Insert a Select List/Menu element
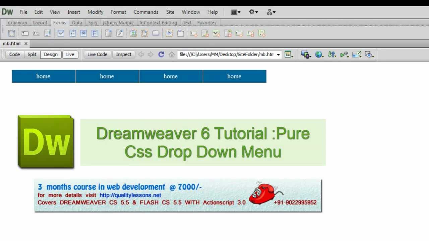The height and width of the screenshot is (241, 429). tap(108, 33)
